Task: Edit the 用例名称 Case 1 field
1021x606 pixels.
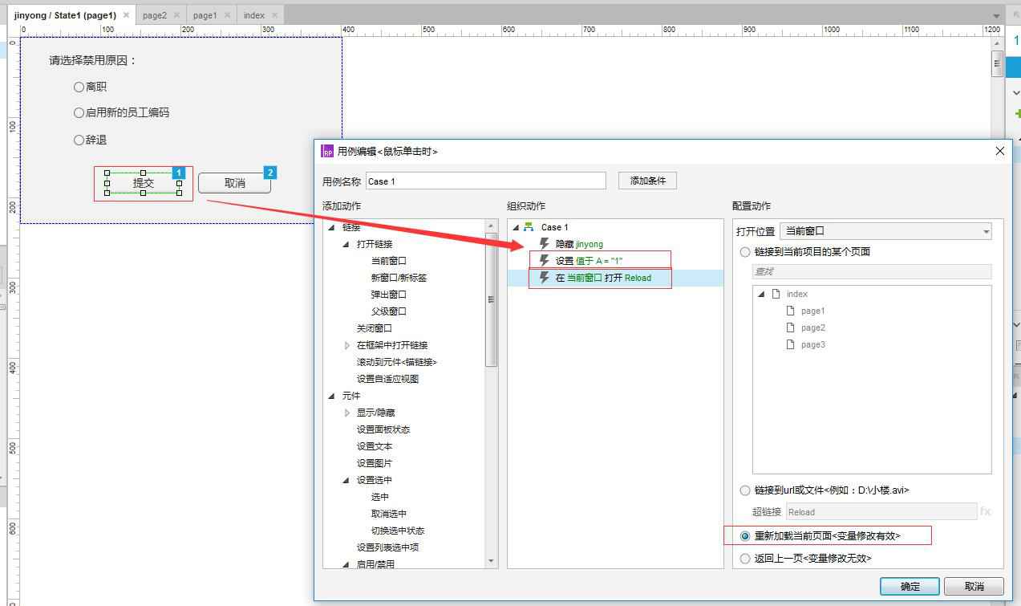Action: tap(485, 181)
